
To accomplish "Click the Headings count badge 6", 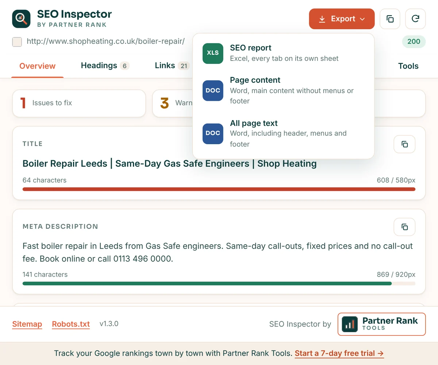I will [124, 66].
